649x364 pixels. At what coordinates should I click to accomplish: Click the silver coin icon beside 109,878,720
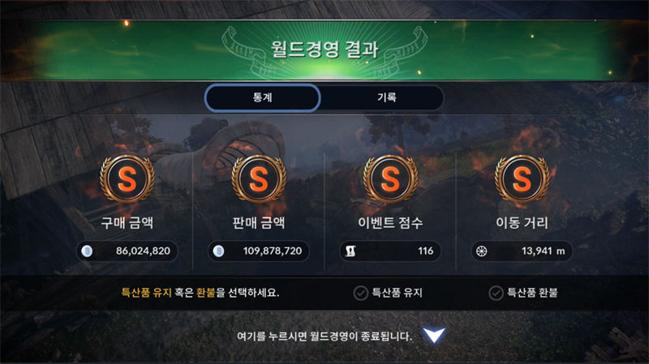coord(218,251)
